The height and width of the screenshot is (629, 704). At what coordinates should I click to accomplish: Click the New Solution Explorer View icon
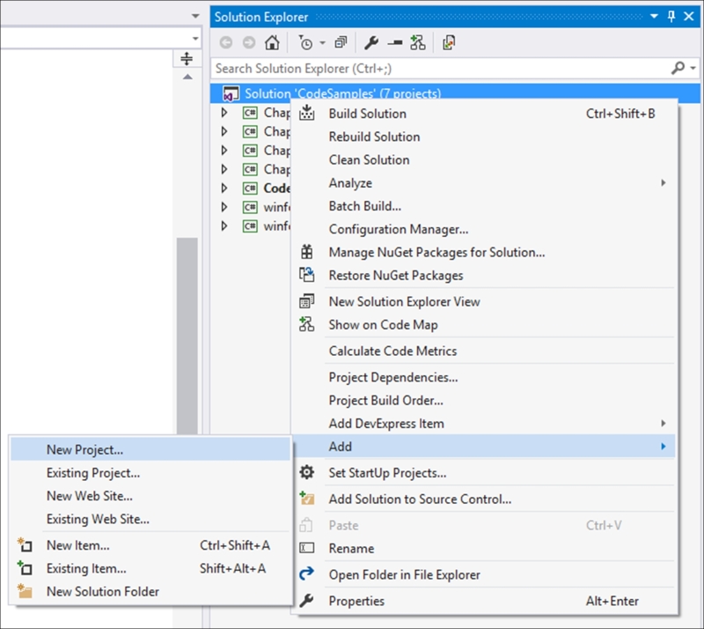[x=306, y=301]
